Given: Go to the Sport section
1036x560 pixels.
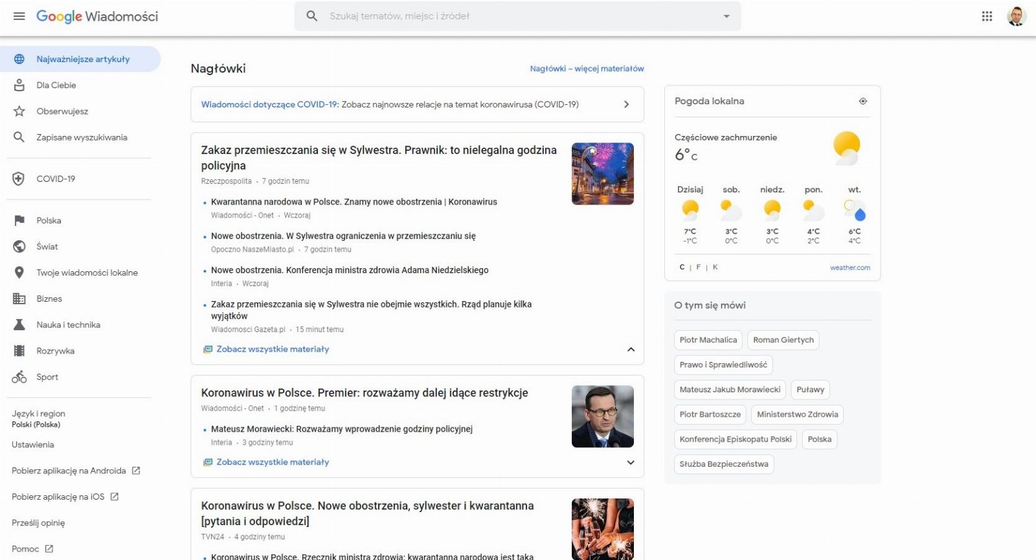Looking at the screenshot, I should (x=47, y=377).
